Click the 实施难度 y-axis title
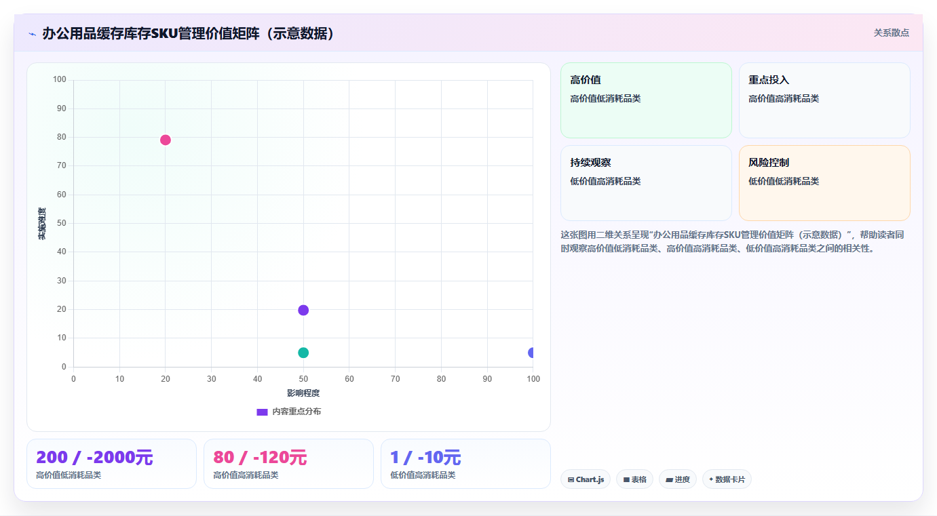Screen dimensions: 937x516 42,224
